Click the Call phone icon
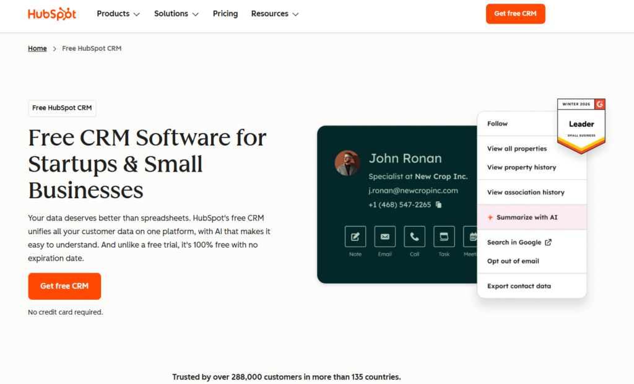This screenshot has height=384, width=634. (x=414, y=237)
